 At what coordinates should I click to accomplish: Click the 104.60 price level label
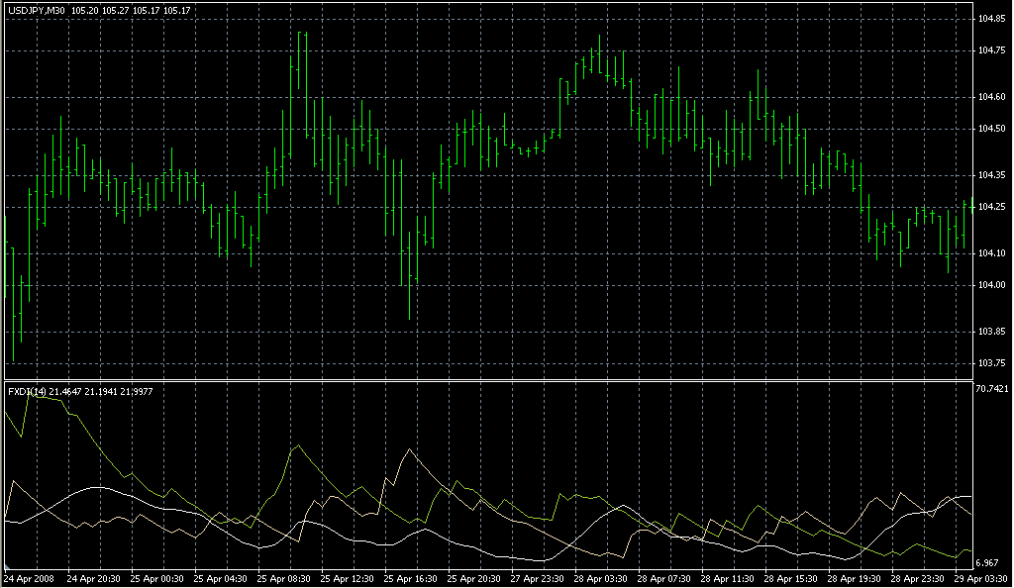(x=992, y=97)
